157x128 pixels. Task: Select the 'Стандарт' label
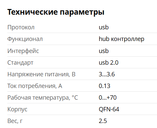(20, 63)
